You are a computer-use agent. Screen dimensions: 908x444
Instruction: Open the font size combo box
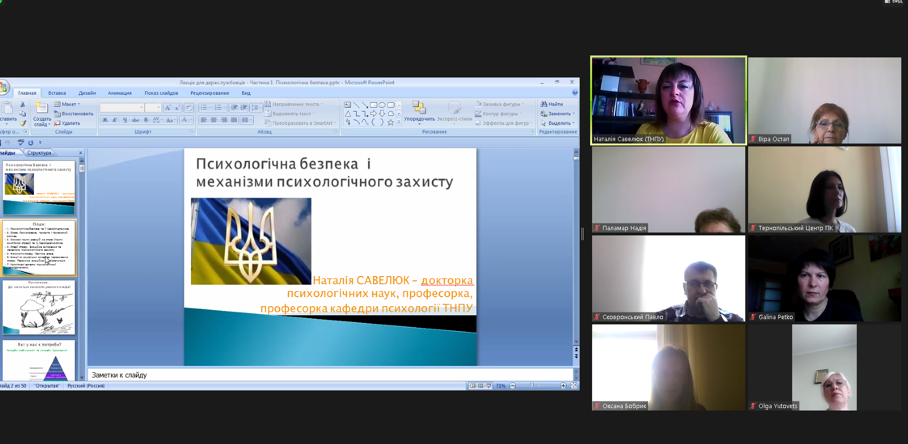tap(153, 108)
